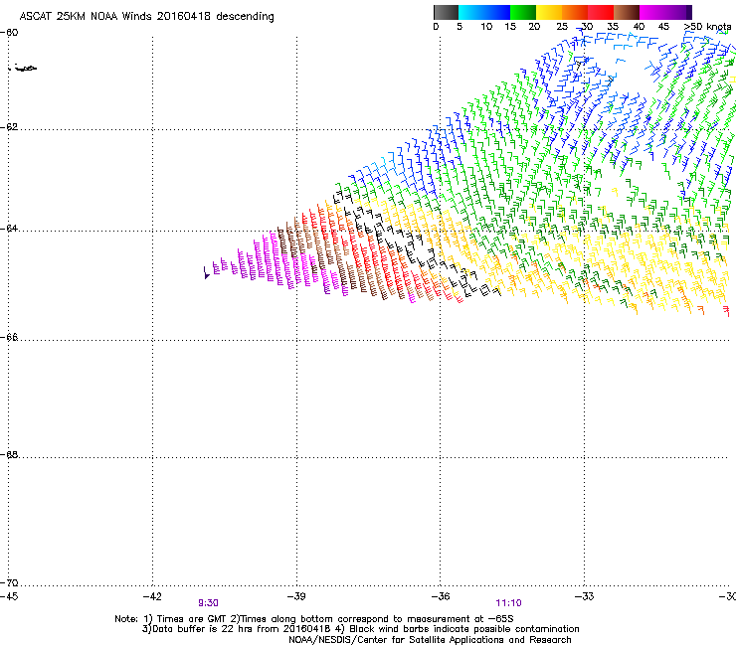Image resolution: width=736 pixels, height=646 pixels.
Task: Click the red 30-35 knots color band
Action: [x=601, y=12]
